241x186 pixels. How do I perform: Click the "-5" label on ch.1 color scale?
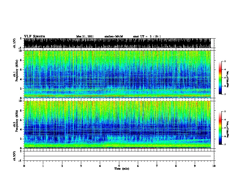point(224,78)
